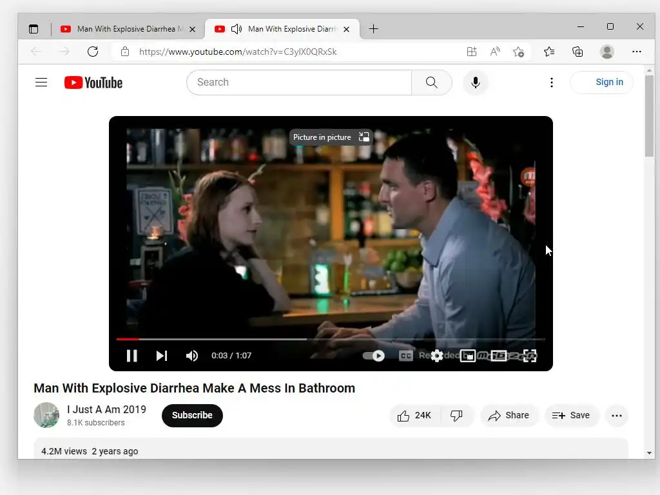Add this page to favorites
Viewport: 660px width, 495px height.
[x=518, y=52]
